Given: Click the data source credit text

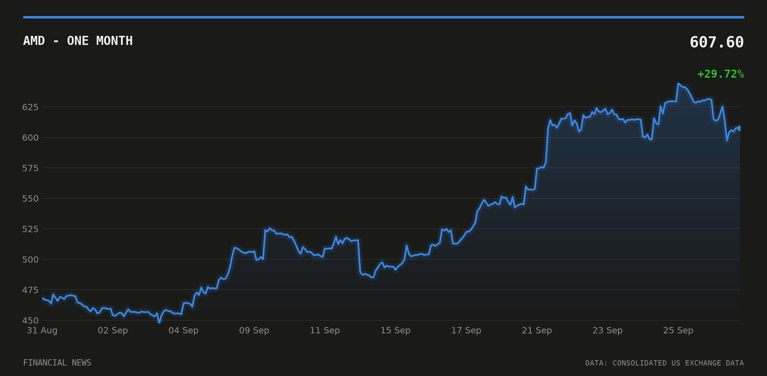Looking at the screenshot, I should pyautogui.click(x=665, y=363).
